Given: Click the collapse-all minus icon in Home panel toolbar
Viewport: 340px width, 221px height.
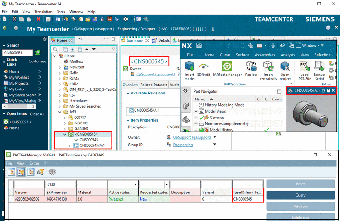Looking at the screenshot, I should click(65, 50).
